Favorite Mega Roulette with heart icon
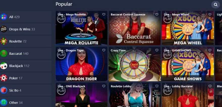The height and width of the screenshot is (107, 222). (x=104, y=14)
